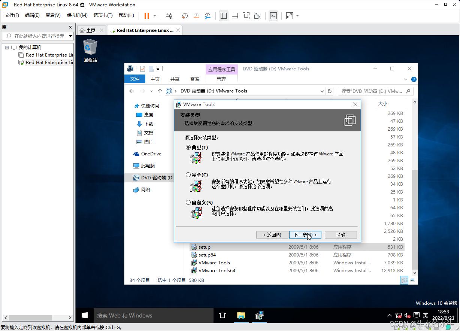Select 桌面 in the navigation pane

pyautogui.click(x=149, y=115)
